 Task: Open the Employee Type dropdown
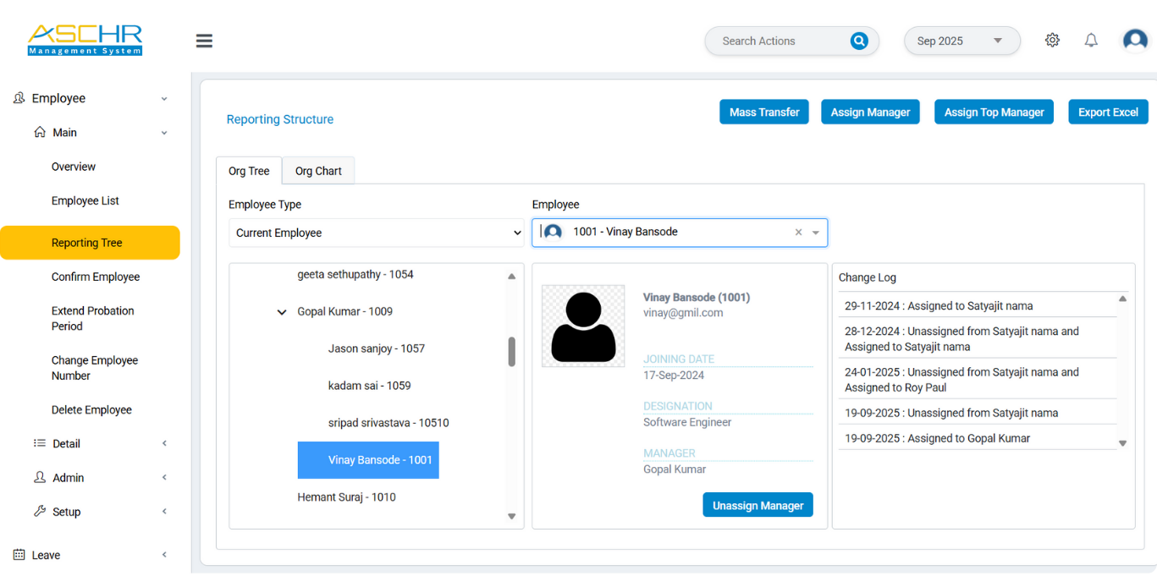[376, 233]
